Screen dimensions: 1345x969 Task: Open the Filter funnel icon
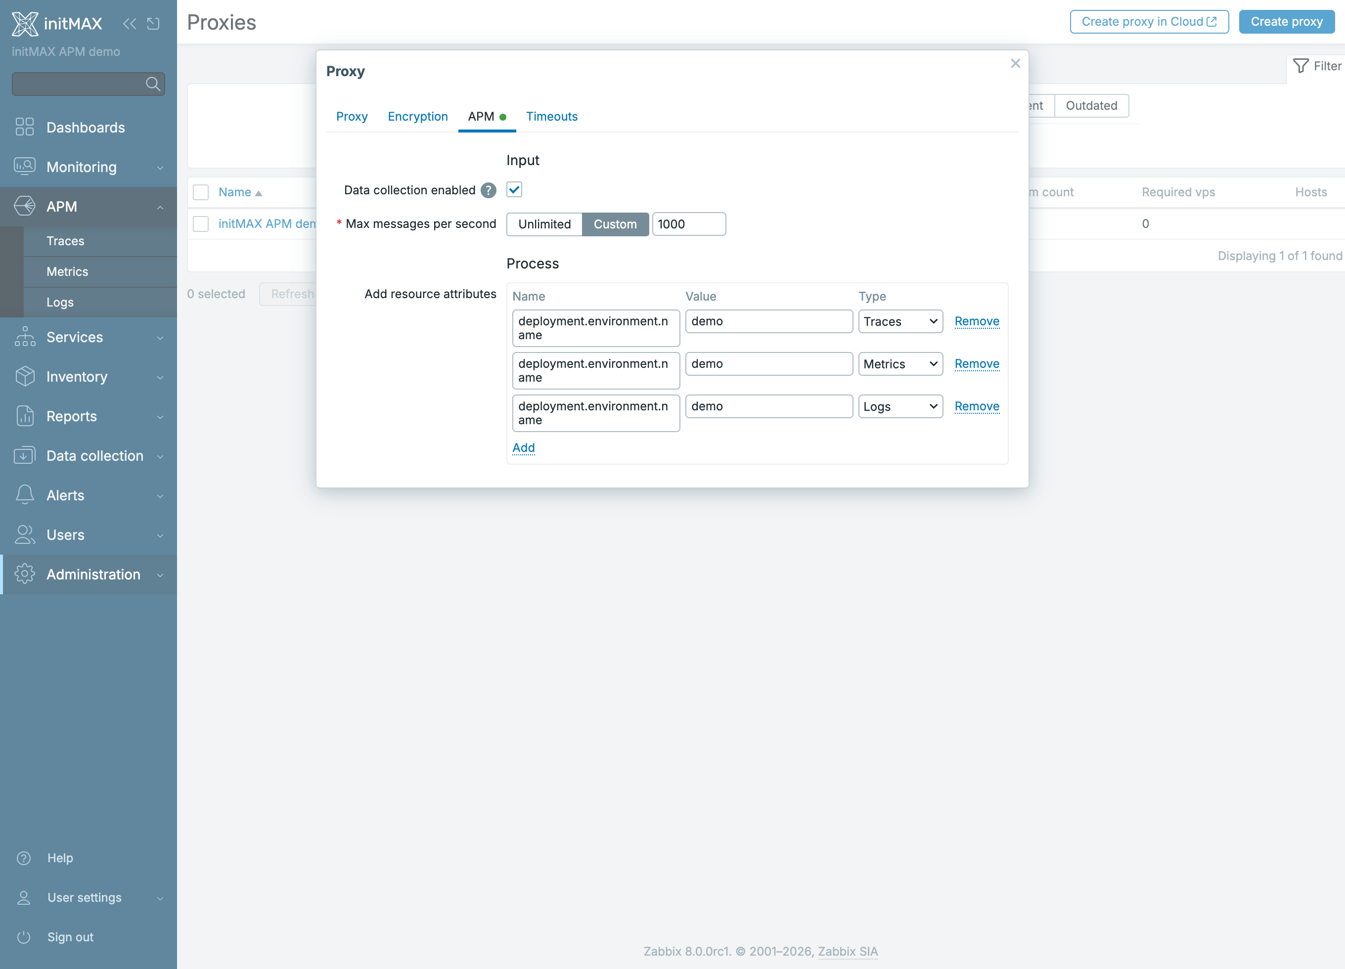point(1300,66)
